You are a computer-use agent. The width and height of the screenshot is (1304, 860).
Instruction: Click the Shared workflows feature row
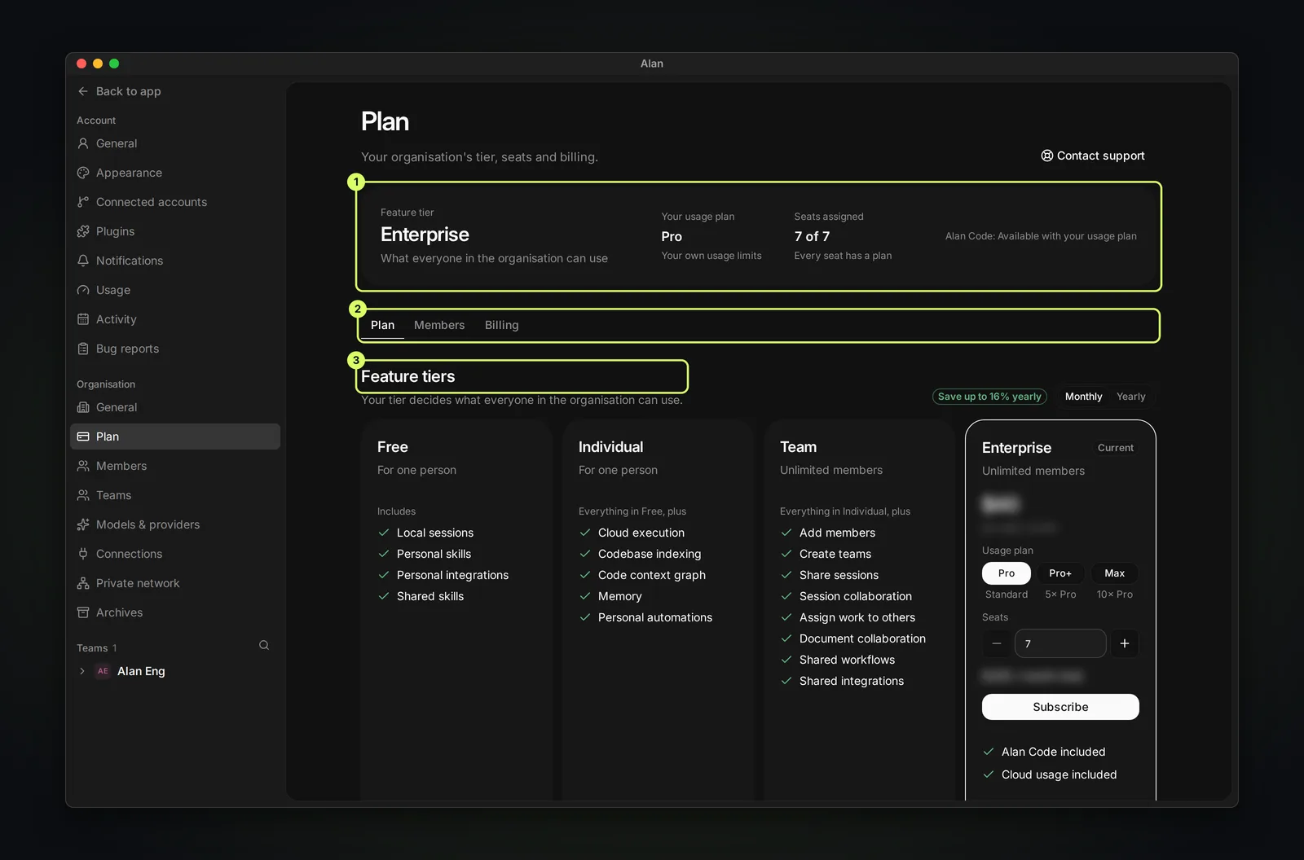(x=838, y=660)
